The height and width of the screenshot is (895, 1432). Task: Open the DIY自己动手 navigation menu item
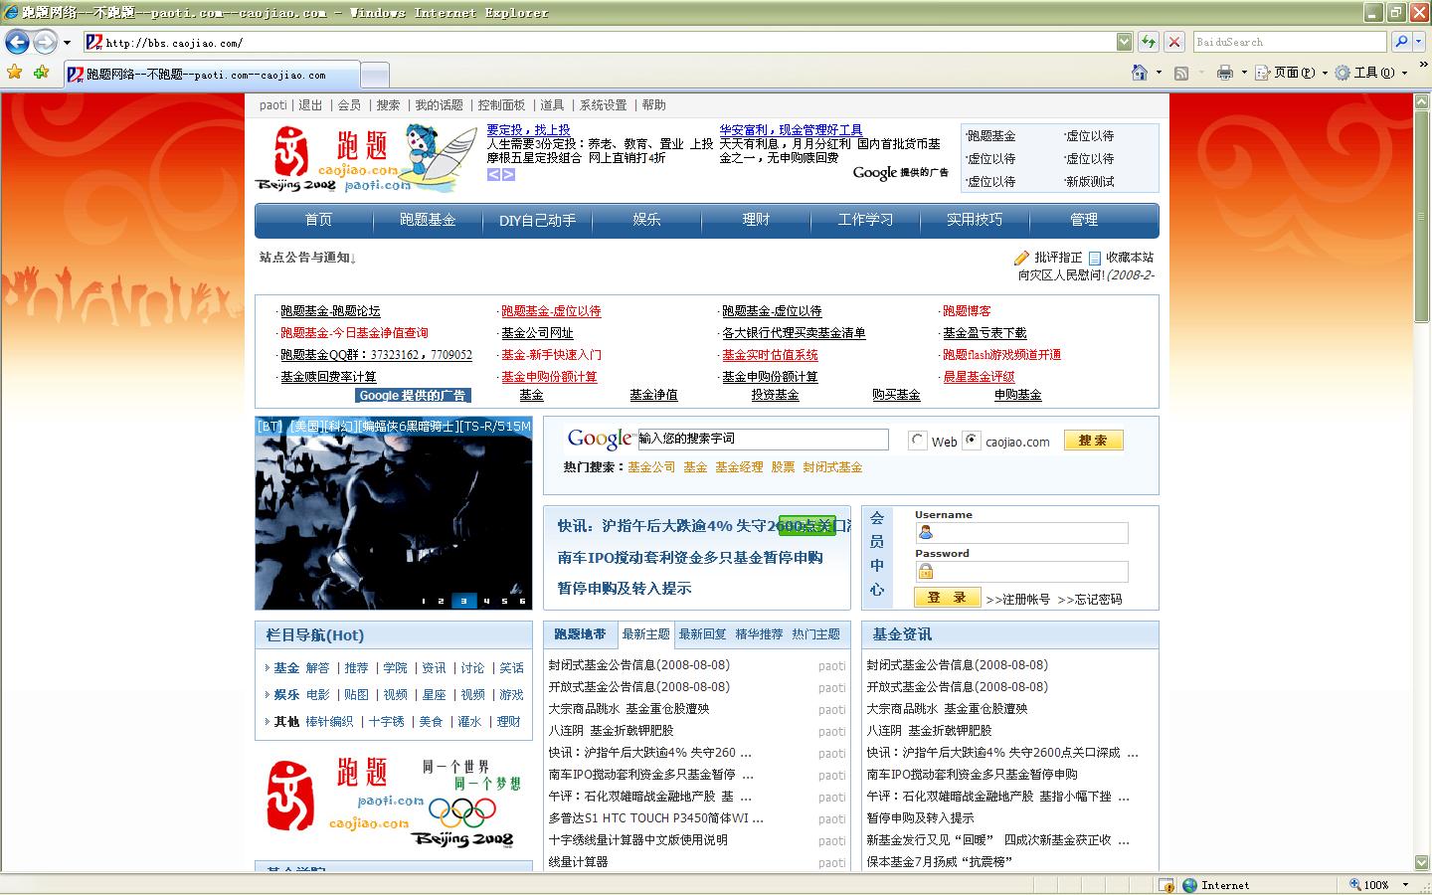tap(537, 220)
